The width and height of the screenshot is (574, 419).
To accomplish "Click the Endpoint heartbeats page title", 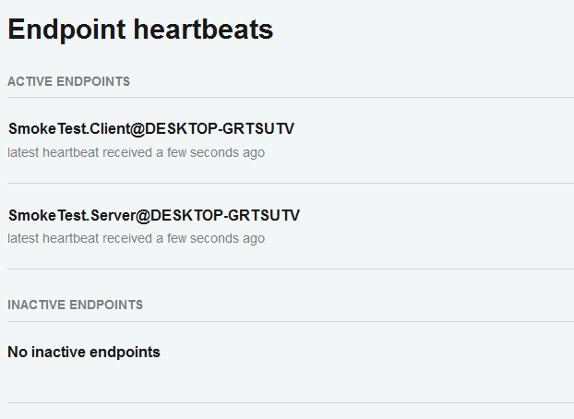I will click(x=140, y=30).
